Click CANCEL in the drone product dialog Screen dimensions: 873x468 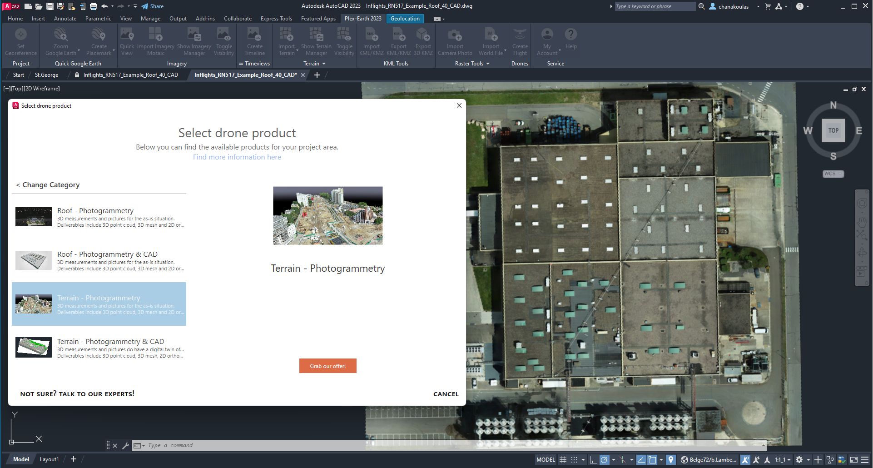pyautogui.click(x=446, y=394)
